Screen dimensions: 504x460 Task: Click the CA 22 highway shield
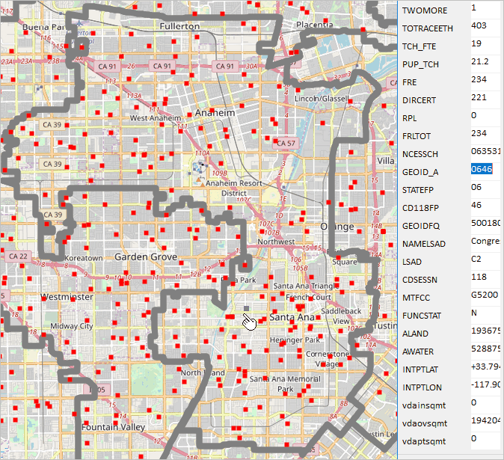pyautogui.click(x=19, y=257)
